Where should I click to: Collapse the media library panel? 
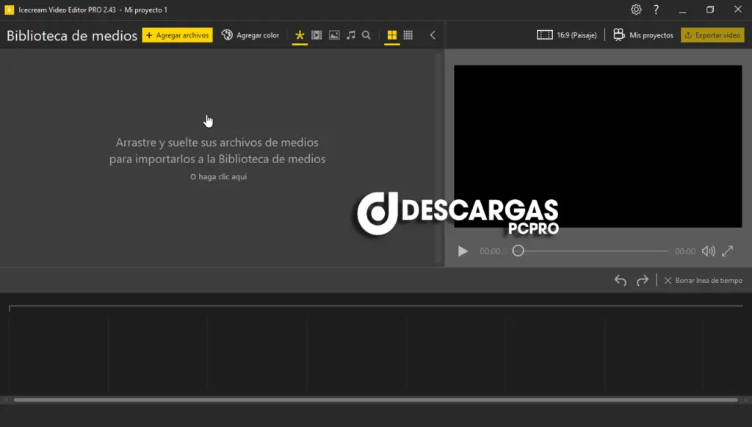433,35
